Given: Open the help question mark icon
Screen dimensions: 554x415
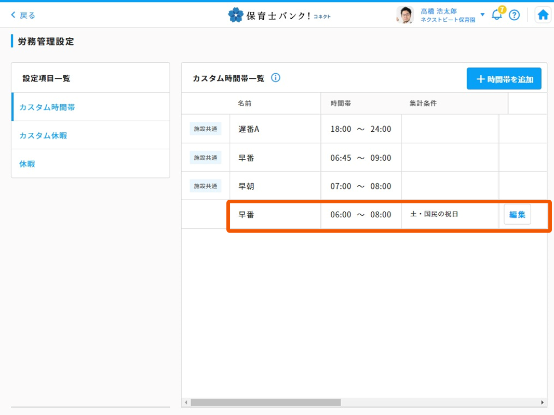Looking at the screenshot, I should 514,15.
